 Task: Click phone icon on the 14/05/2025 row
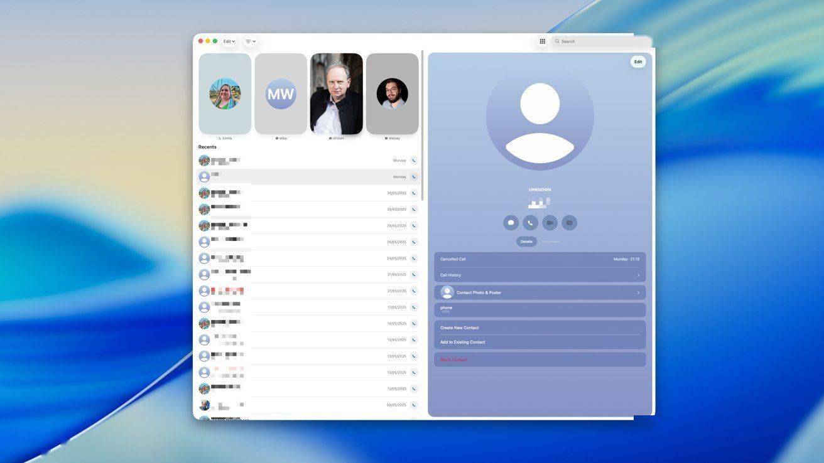414,324
